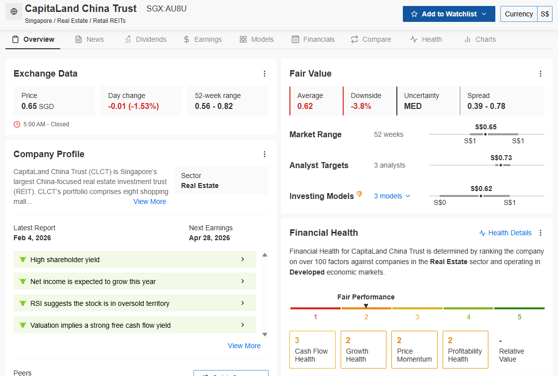Image resolution: width=558 pixels, height=376 pixels.
Task: Click the Analyst Targets S$0.73 marker
Action: click(501, 165)
